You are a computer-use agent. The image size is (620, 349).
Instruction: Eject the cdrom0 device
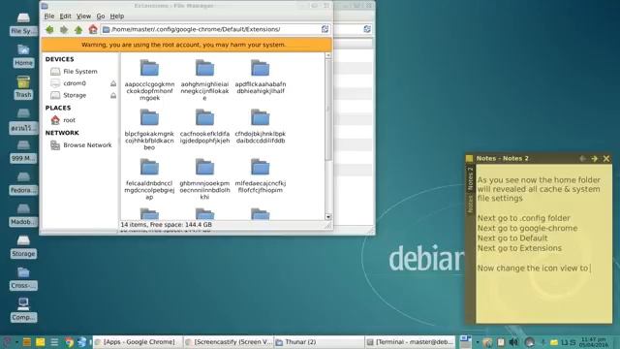(113, 83)
